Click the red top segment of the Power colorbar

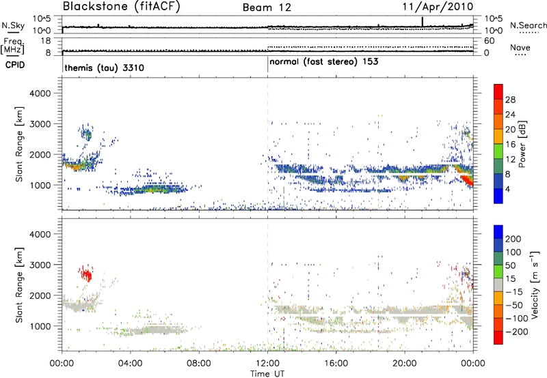(498, 92)
